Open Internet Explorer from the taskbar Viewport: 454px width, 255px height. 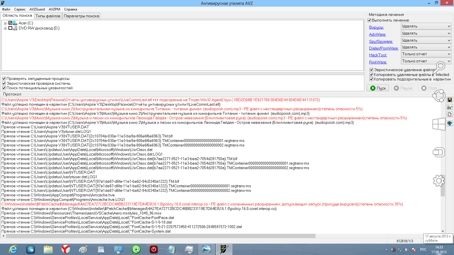[13, 249]
